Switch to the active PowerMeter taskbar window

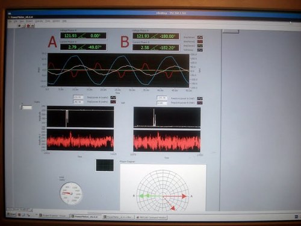(86, 216)
